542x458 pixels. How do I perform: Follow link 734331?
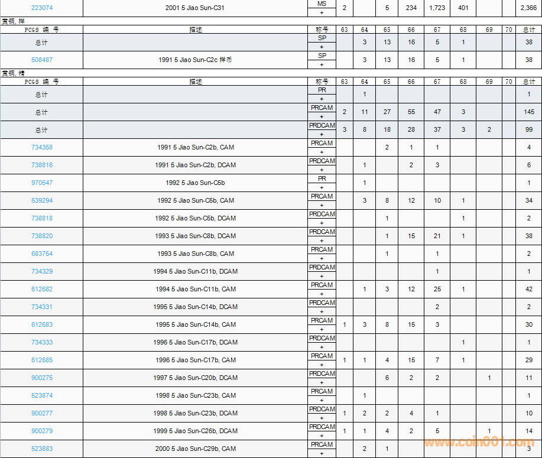[x=41, y=307]
